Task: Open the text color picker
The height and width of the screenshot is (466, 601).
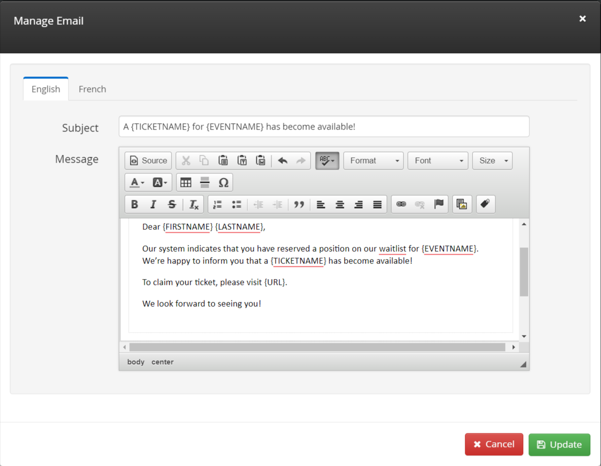Action: [x=137, y=183]
